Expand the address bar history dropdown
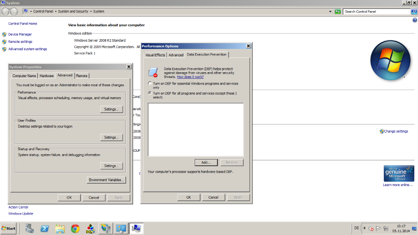The width and height of the screenshot is (418, 235). coord(331,11)
